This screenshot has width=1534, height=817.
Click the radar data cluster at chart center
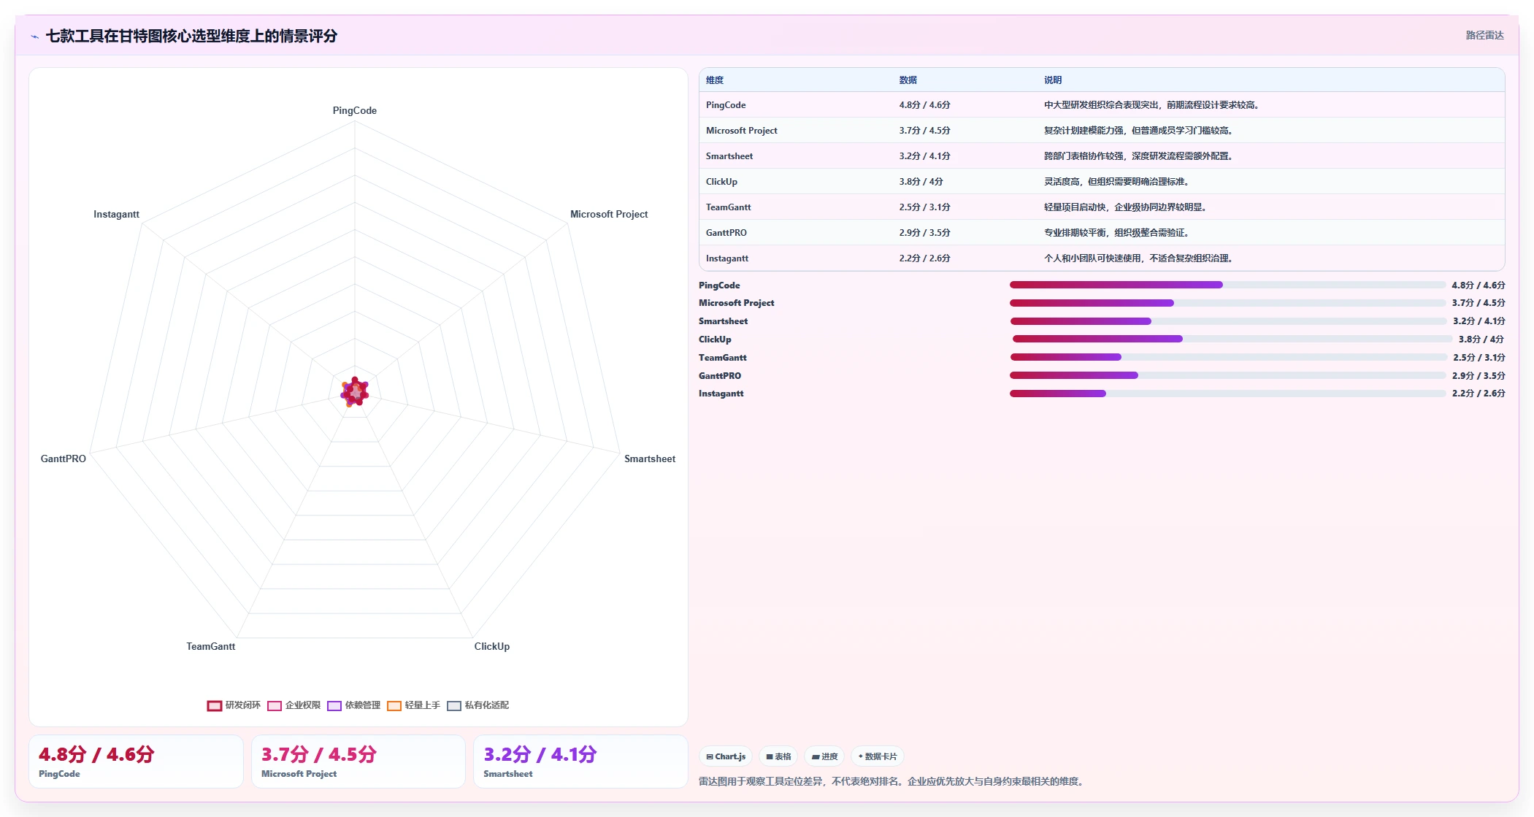point(355,392)
